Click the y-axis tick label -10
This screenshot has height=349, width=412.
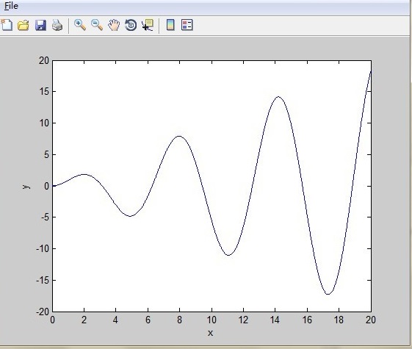(x=43, y=249)
